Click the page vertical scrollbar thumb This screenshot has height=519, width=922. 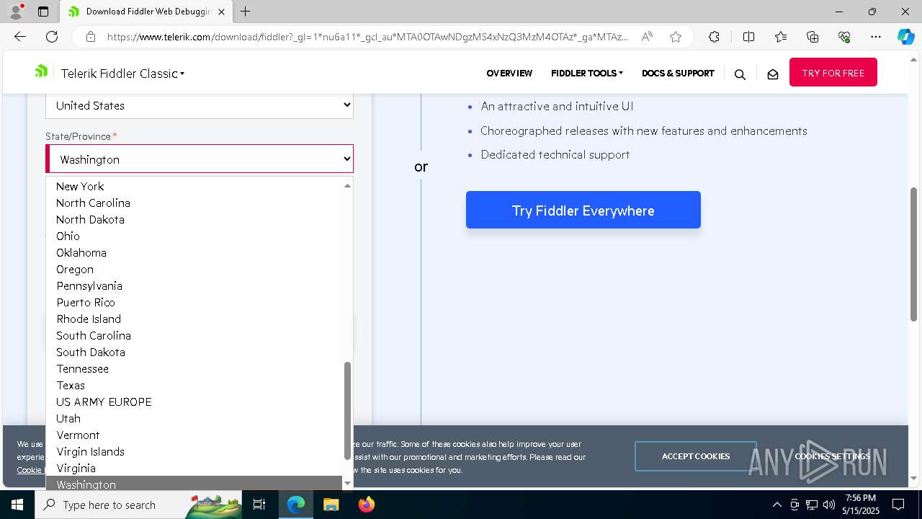tap(914, 254)
